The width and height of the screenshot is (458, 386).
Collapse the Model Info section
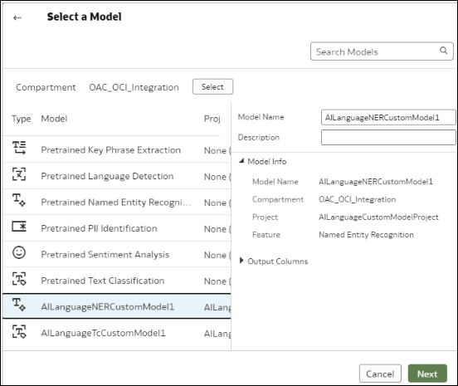click(241, 161)
